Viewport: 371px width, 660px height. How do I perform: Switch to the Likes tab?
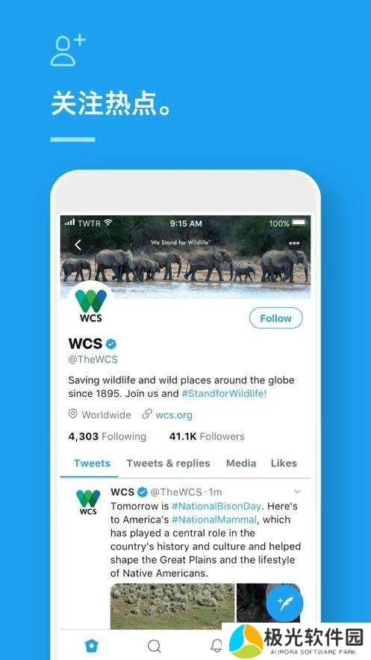click(x=284, y=463)
